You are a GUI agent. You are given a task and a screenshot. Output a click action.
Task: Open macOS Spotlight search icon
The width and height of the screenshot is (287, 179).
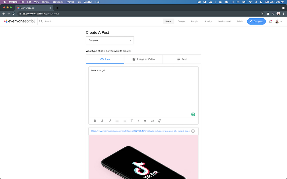[256, 2]
